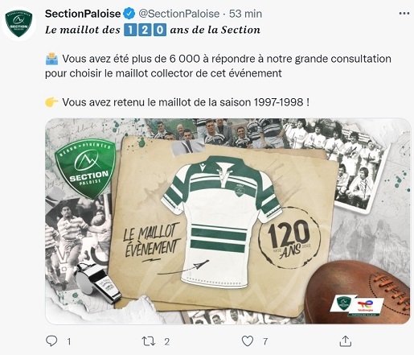Click the 120 ans stamp in image
Screen dimensions: 414x355
[289, 238]
